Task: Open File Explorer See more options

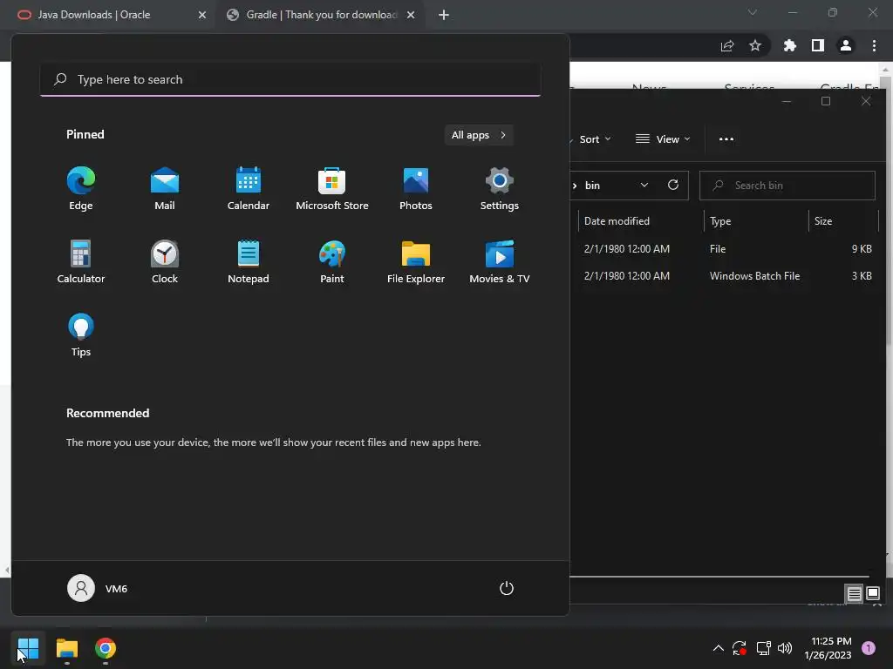Action: pyautogui.click(x=726, y=139)
